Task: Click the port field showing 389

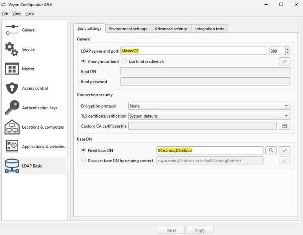Action: pos(277,51)
